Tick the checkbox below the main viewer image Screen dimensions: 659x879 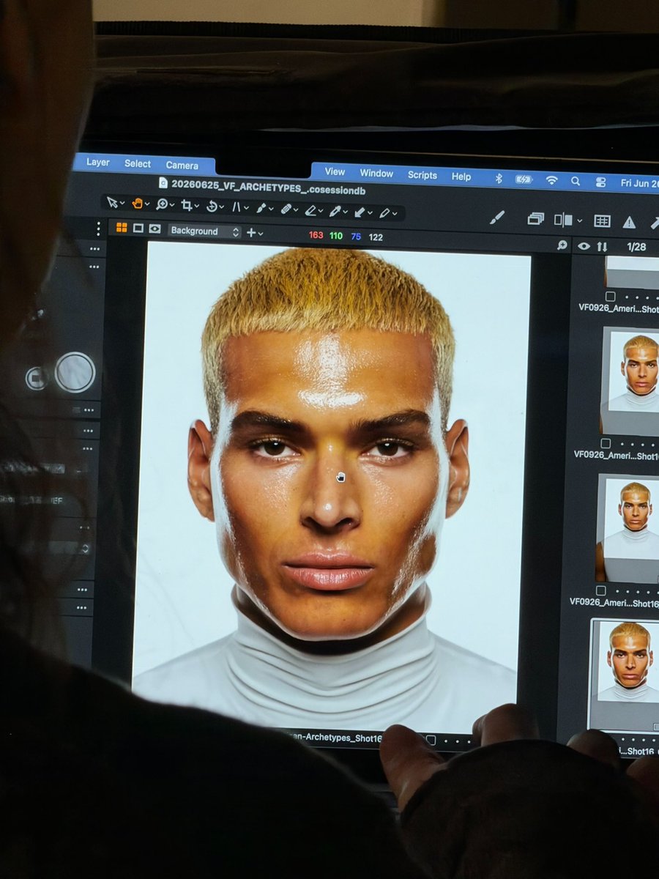tap(431, 740)
